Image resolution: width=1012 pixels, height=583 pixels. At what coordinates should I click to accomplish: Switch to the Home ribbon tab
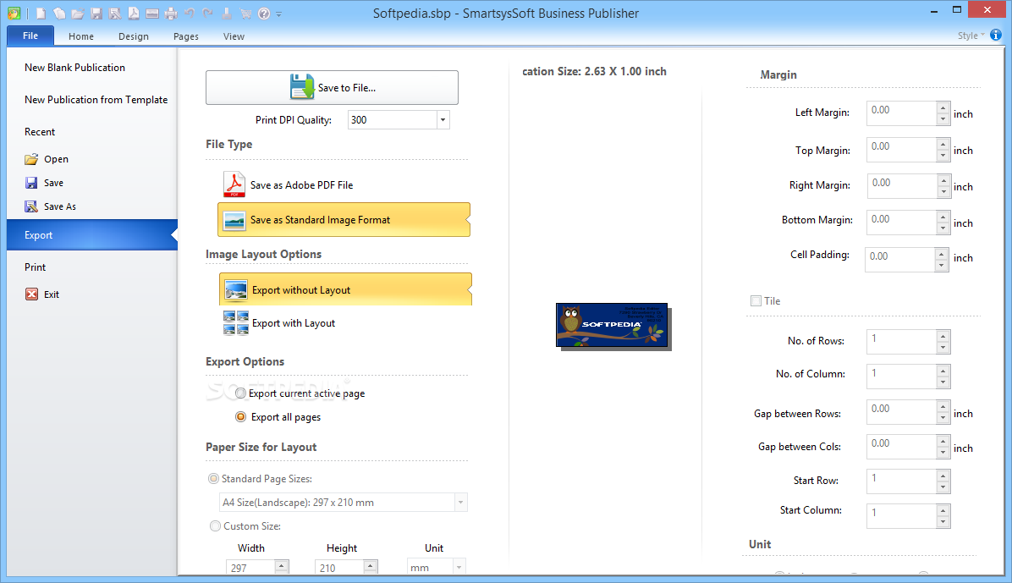tap(81, 36)
